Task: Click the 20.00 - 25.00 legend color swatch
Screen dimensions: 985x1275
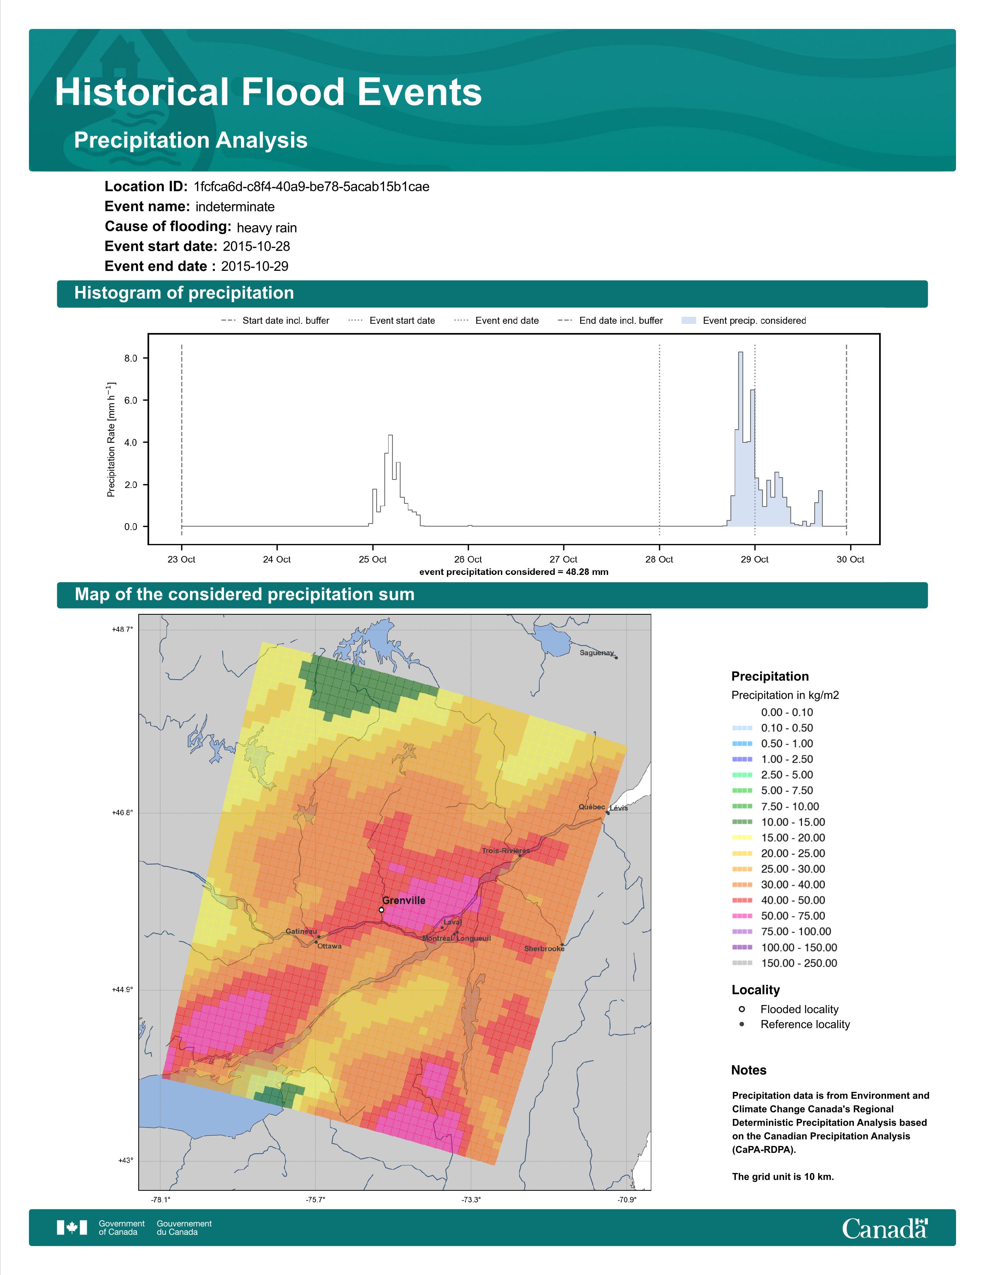Action: click(742, 853)
